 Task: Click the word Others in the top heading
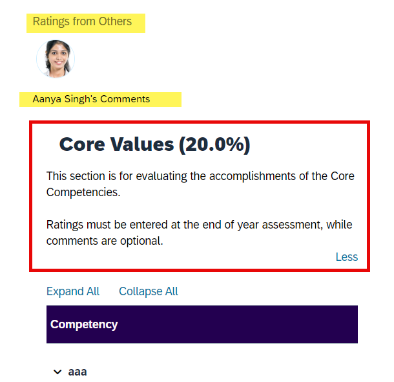coord(115,21)
